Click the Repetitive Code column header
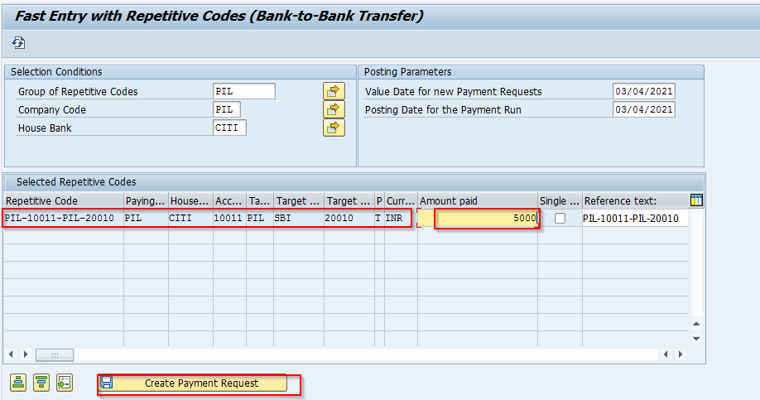Screen dimensions: 760x400 coord(64,200)
